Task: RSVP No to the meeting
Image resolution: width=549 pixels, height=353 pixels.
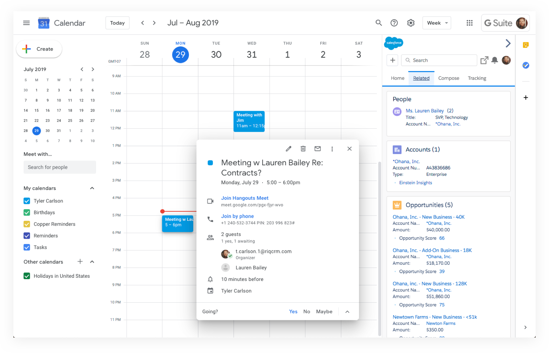Action: pos(307,312)
